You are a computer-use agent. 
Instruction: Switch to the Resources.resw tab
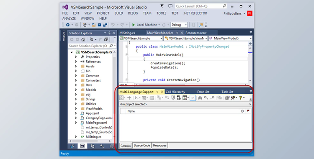click(196, 33)
